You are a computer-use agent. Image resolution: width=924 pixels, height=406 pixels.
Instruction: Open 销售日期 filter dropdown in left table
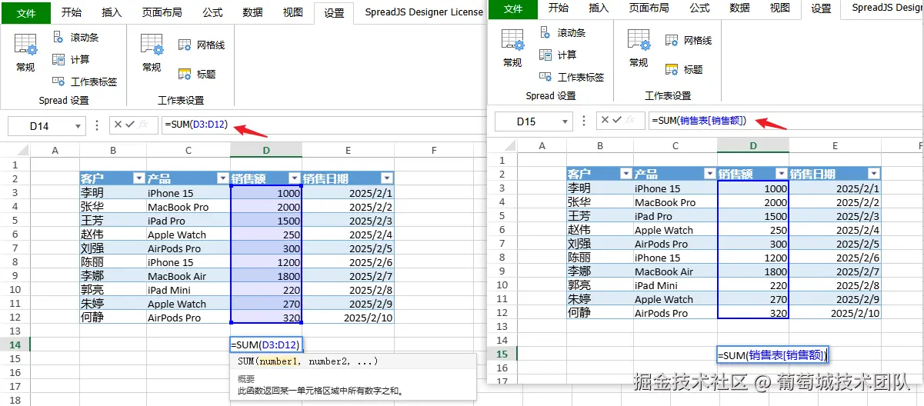coord(387,178)
